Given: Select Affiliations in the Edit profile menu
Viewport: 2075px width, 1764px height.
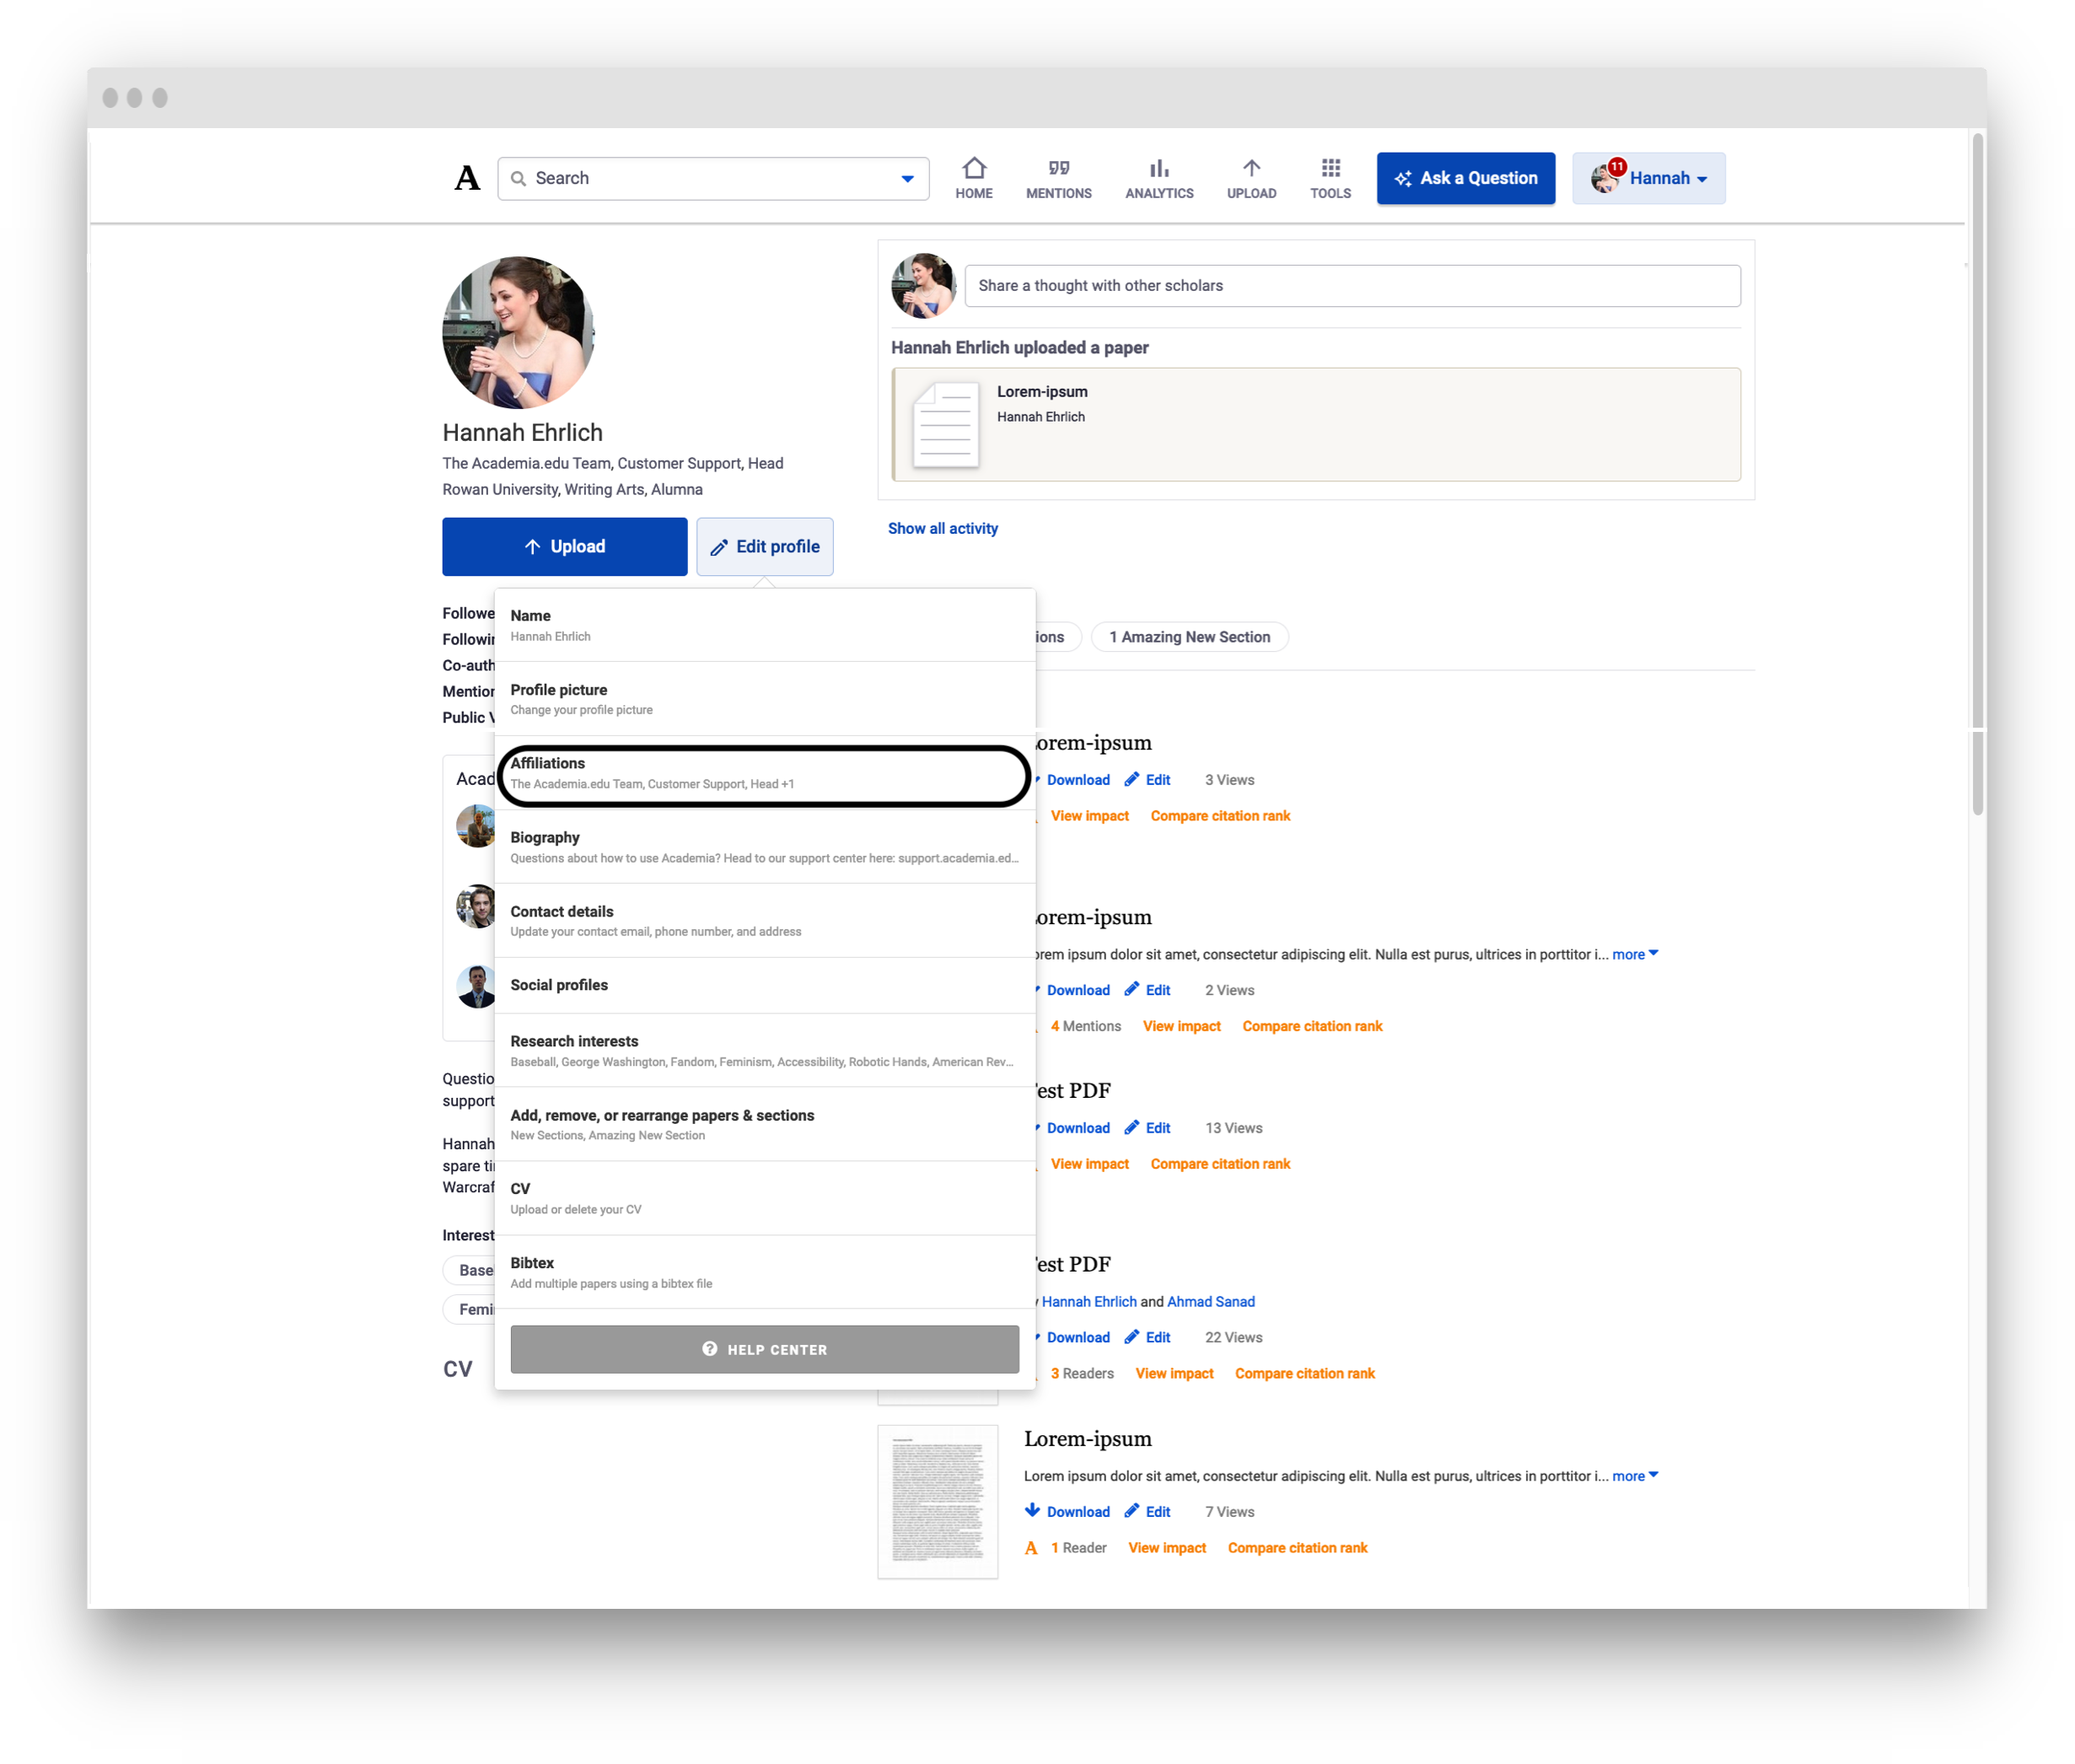Looking at the screenshot, I should tap(763, 773).
